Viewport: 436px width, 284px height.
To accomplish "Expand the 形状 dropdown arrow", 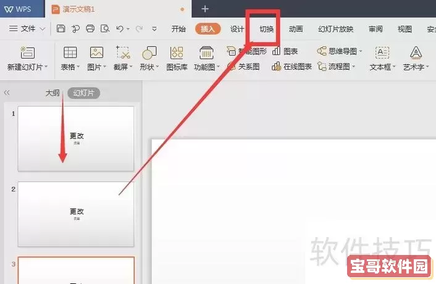I will [157, 67].
